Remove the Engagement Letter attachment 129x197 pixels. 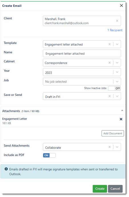coord(121,119)
